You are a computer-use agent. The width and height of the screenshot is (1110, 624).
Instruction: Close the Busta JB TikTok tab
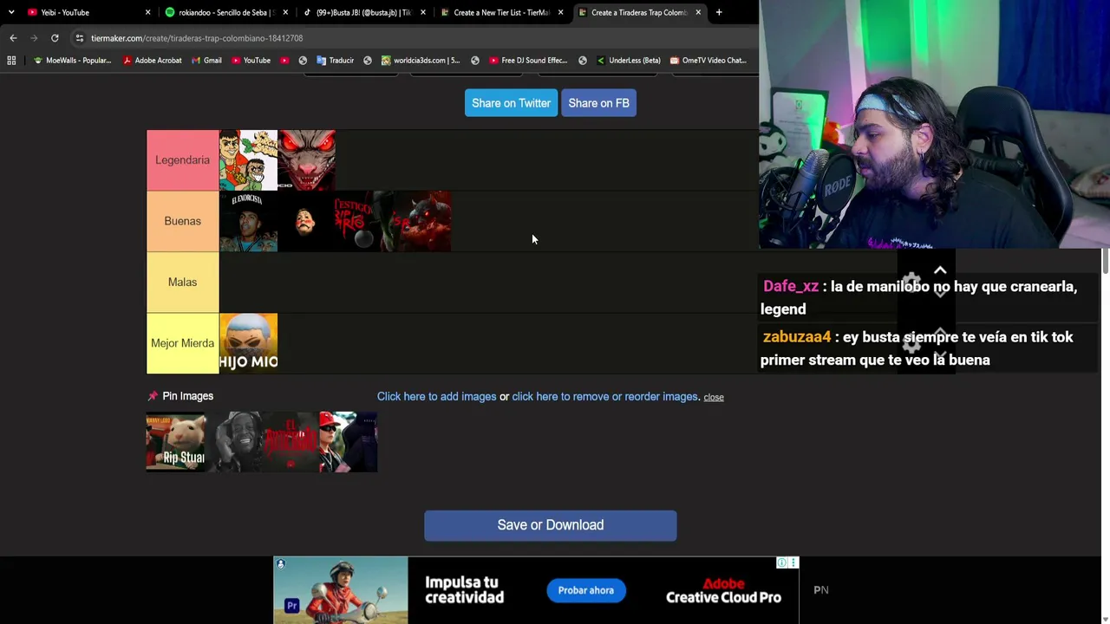pyautogui.click(x=423, y=12)
